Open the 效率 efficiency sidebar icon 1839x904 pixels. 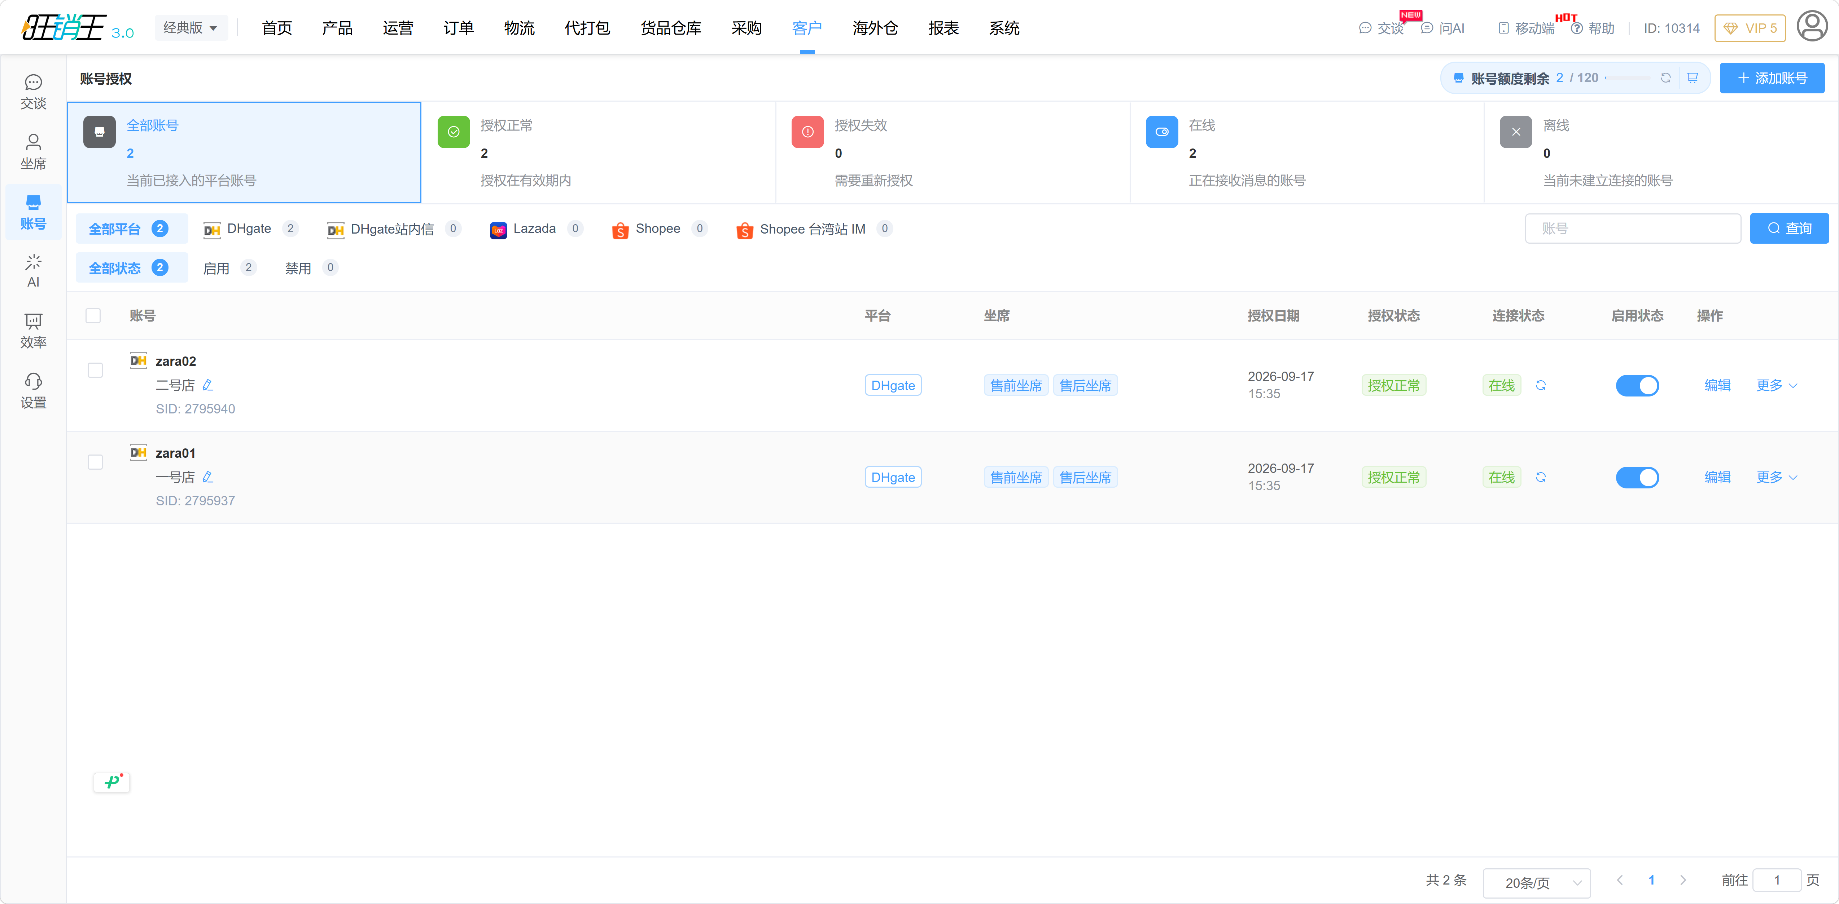(x=33, y=331)
